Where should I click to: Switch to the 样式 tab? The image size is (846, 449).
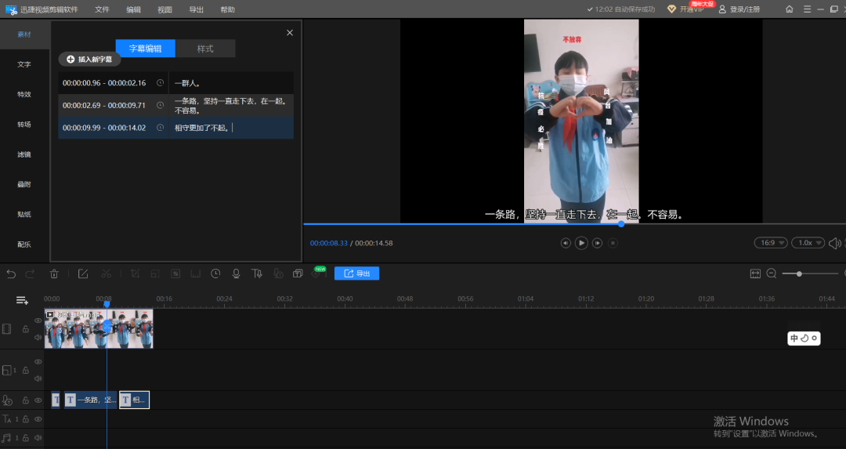(205, 49)
